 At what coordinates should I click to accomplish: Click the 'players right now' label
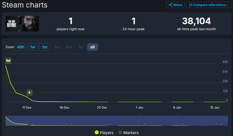pyautogui.click(x=70, y=29)
